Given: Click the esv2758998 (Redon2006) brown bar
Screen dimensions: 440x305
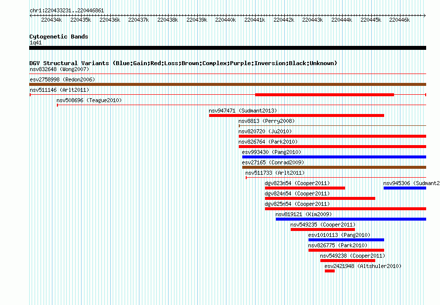Looking at the screenshot, I should 227,84.
